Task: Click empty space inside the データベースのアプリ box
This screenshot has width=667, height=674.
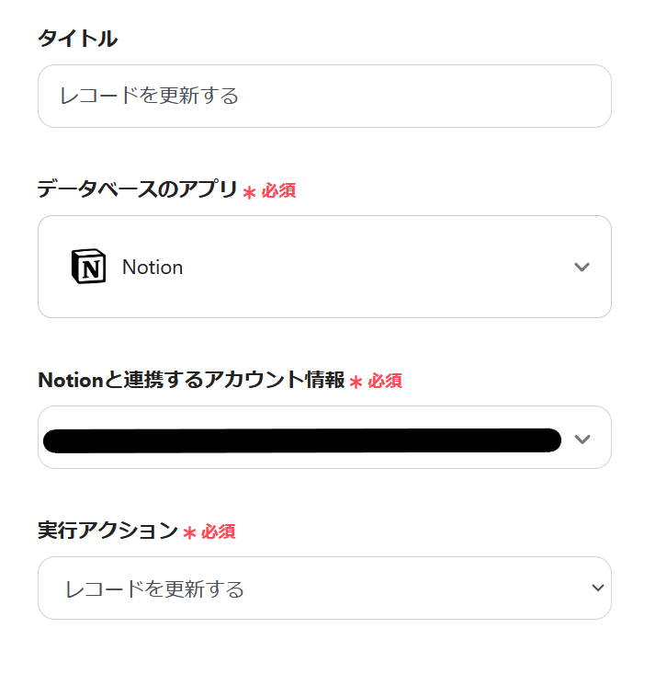Action: point(386,267)
